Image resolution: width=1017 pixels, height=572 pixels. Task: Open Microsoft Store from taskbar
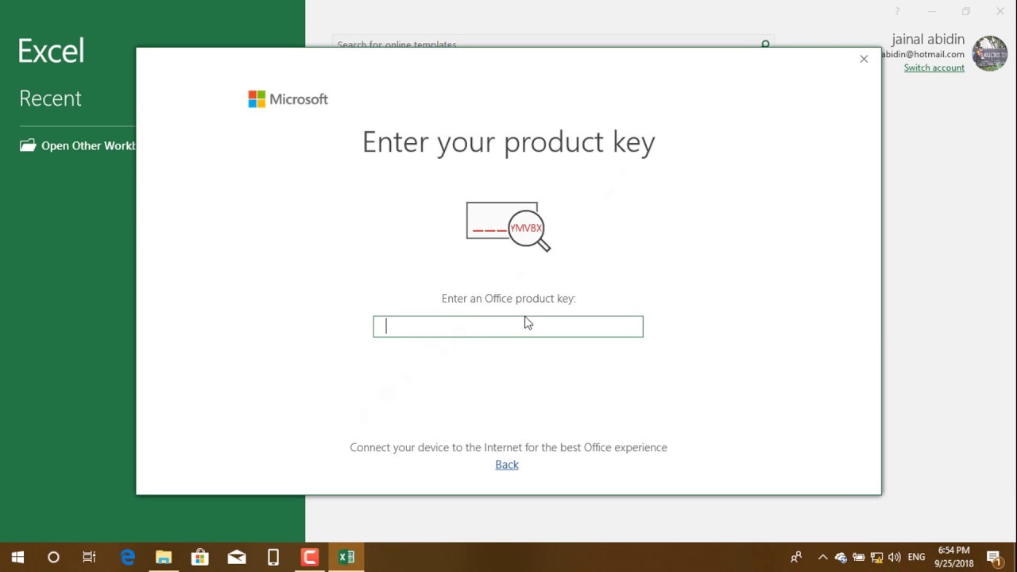[x=200, y=557]
